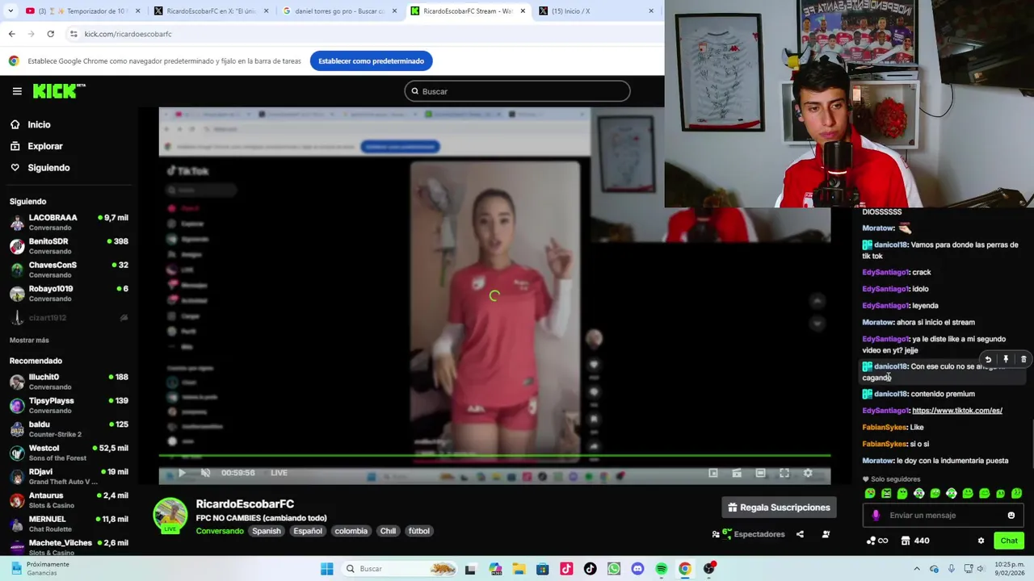Reply to danicol18's chat message
This screenshot has width=1034, height=581.
click(988, 360)
